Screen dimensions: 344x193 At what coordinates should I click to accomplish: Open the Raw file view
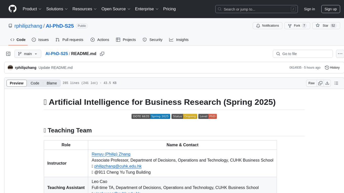[x=311, y=83]
